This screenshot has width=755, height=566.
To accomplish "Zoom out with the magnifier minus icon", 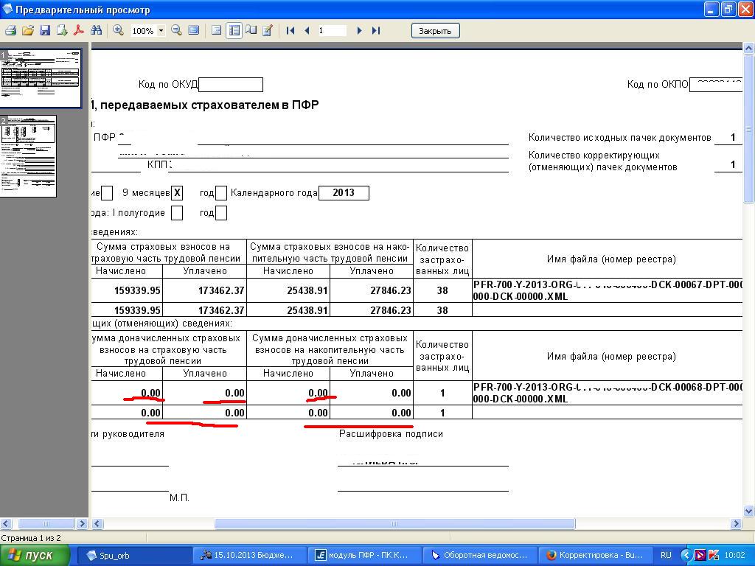I will [177, 31].
